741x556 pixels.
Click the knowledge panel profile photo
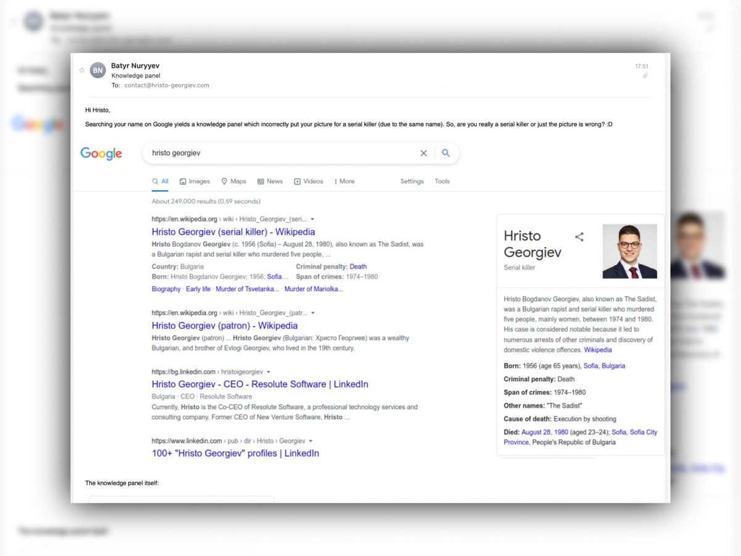pyautogui.click(x=630, y=251)
